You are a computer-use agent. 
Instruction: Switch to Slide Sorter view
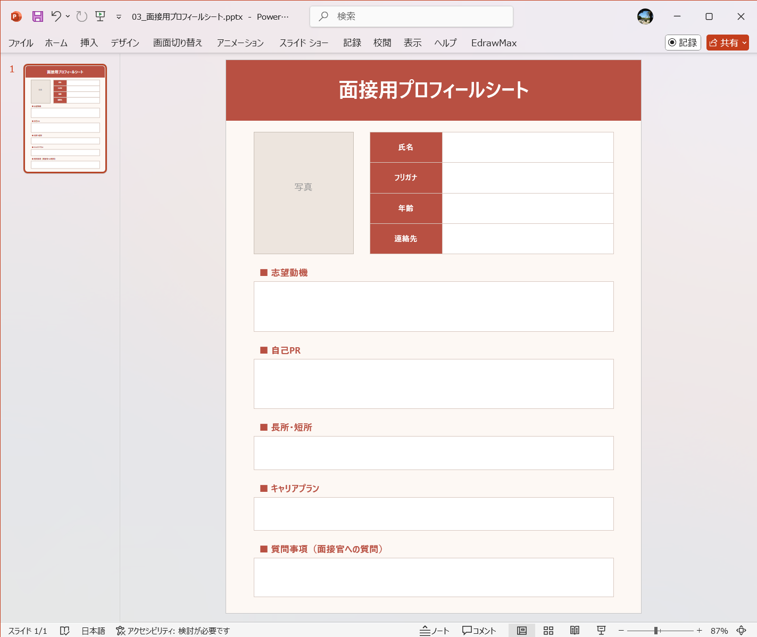[x=548, y=630]
